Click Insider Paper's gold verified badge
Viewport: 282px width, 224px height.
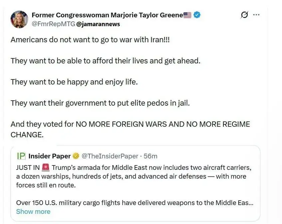point(76,156)
